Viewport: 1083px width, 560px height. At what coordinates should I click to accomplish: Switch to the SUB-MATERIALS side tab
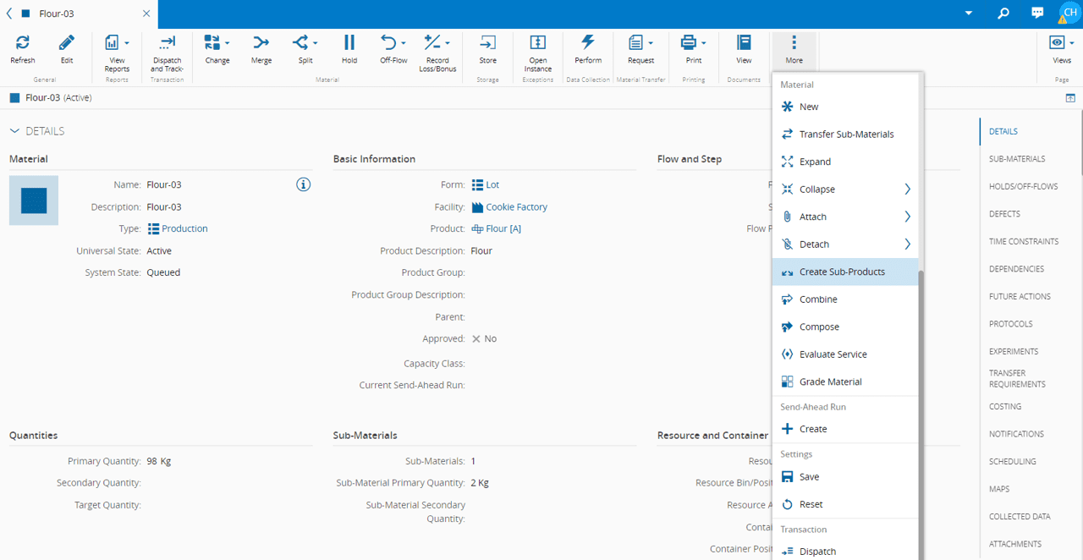[1016, 159]
